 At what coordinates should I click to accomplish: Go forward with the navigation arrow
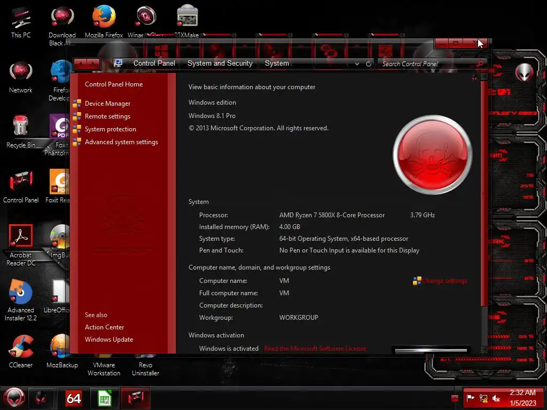[x=93, y=64]
